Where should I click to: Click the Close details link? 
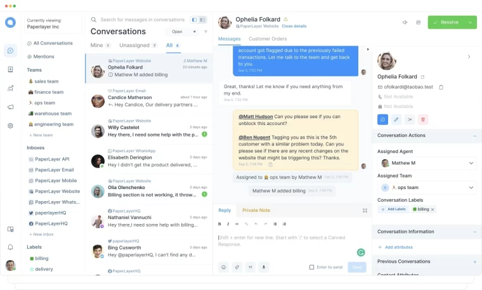point(294,26)
